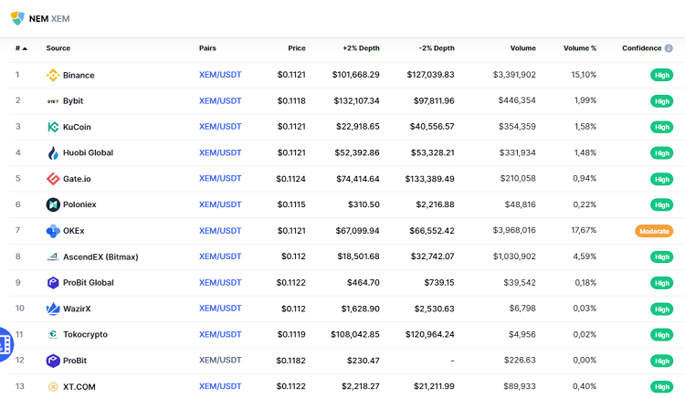The width and height of the screenshot is (685, 398).
Task: Select the $226.63 volume value
Action: pyautogui.click(x=520, y=361)
